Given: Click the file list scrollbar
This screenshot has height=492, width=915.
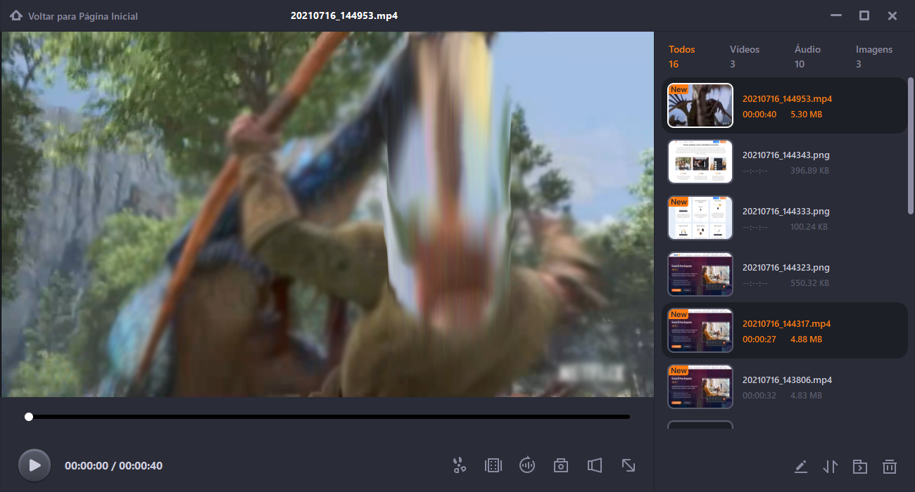Looking at the screenshot, I should (x=910, y=146).
